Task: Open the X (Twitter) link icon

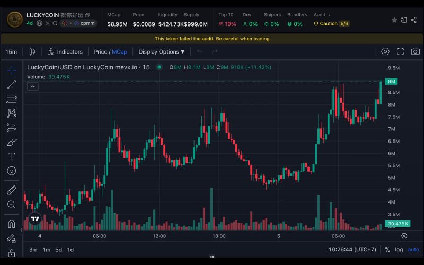Action: click(48, 23)
